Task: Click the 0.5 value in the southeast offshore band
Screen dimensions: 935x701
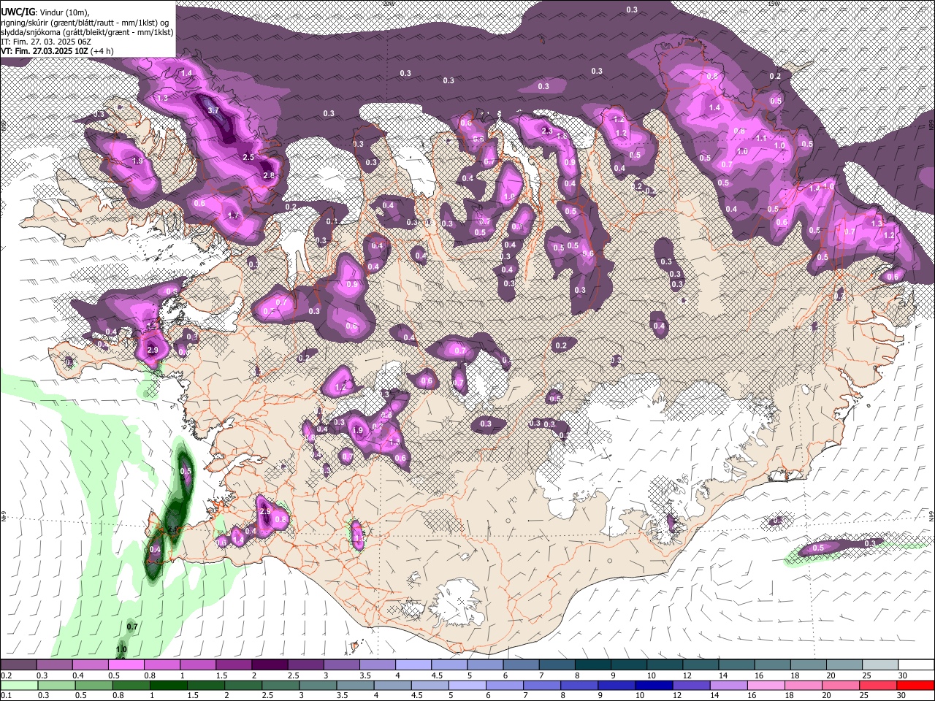Action: [x=818, y=548]
